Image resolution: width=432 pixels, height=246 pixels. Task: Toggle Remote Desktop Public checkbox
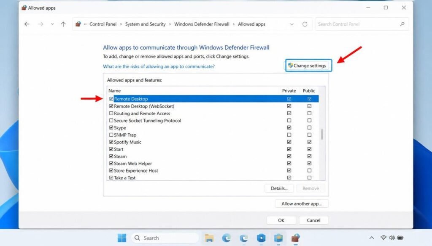[309, 99]
